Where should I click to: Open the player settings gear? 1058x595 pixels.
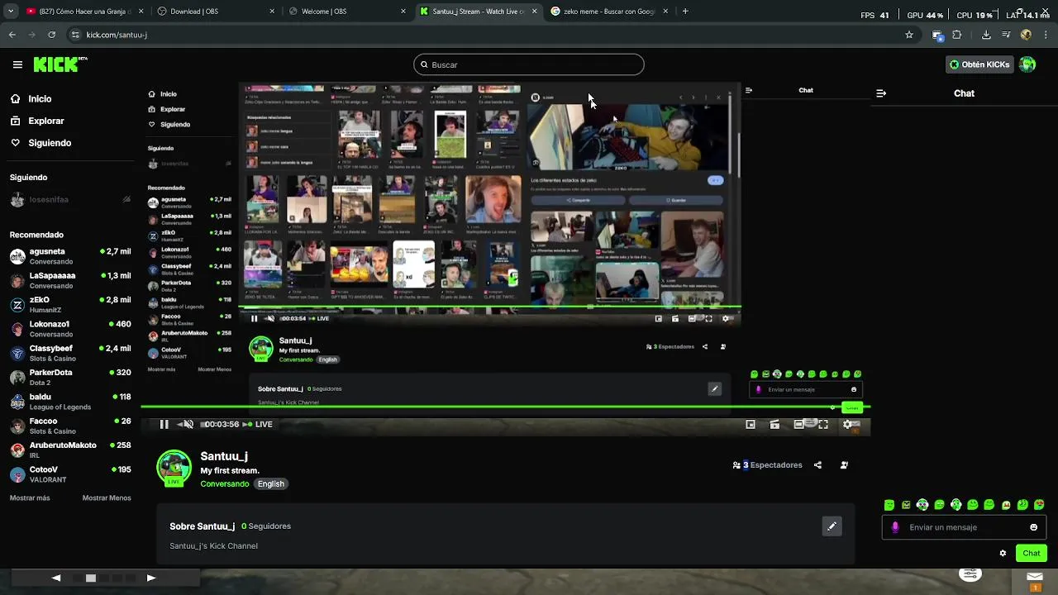tap(847, 424)
